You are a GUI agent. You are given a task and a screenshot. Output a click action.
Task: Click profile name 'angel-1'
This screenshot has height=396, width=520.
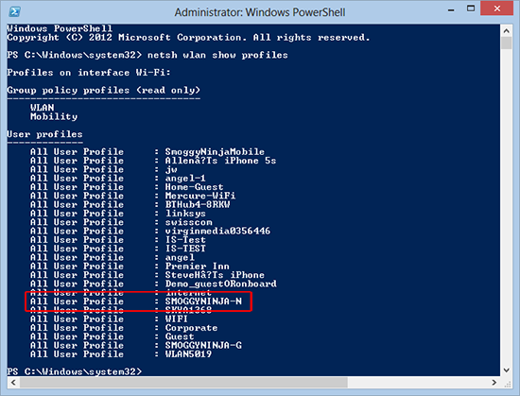185,179
